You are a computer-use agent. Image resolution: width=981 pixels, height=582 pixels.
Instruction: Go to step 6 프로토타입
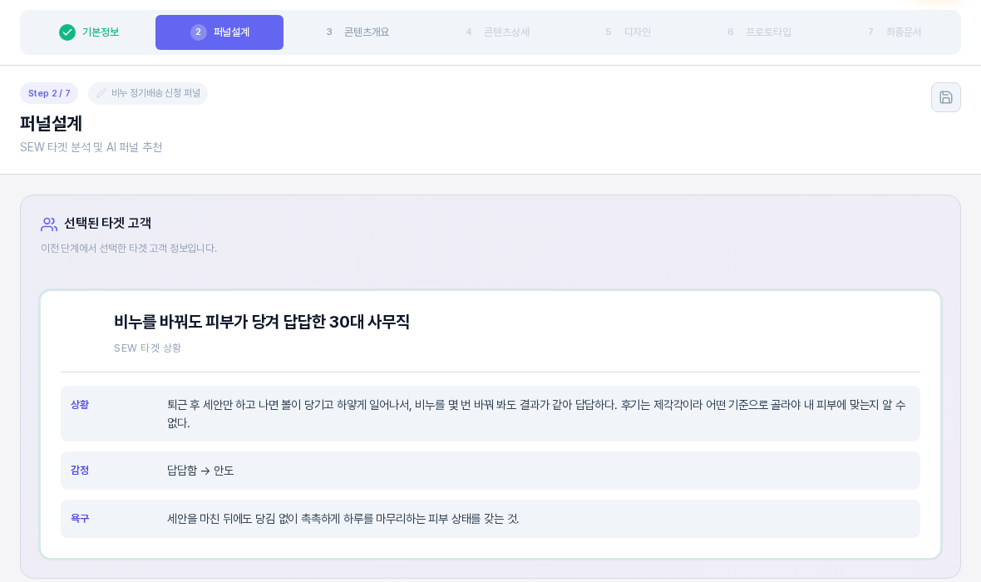[759, 32]
